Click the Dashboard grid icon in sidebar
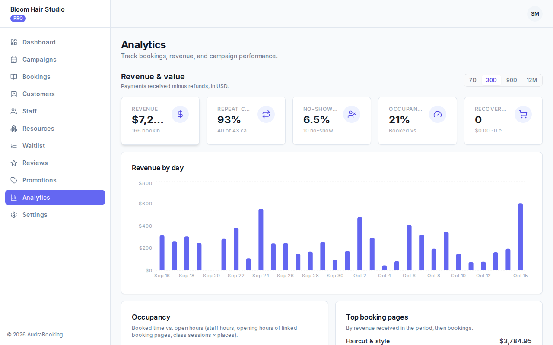This screenshot has height=345, width=553. pos(14,42)
